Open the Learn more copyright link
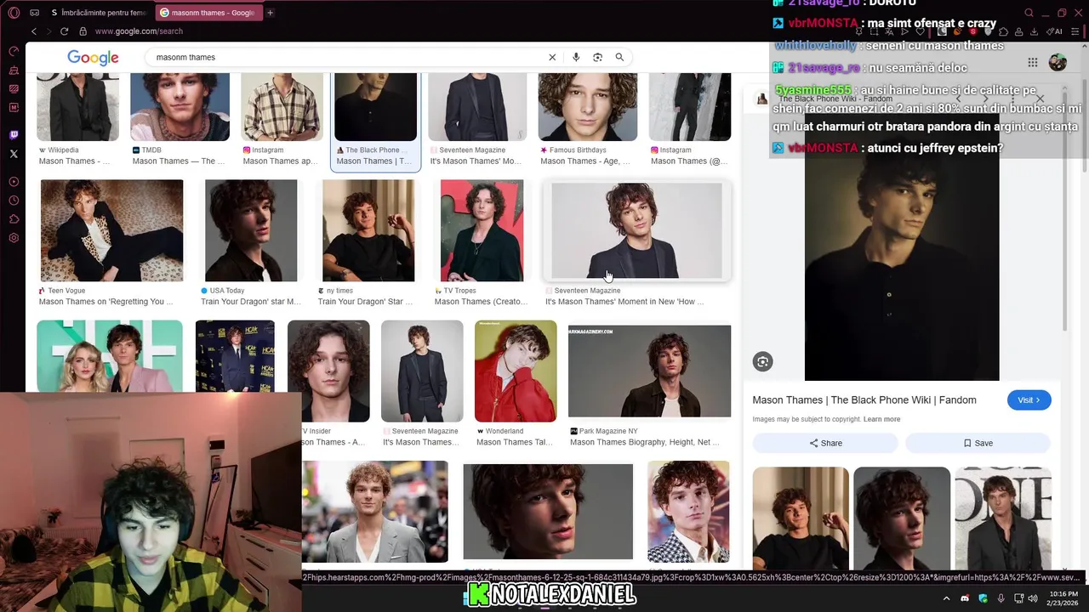The height and width of the screenshot is (612, 1089). click(x=881, y=419)
